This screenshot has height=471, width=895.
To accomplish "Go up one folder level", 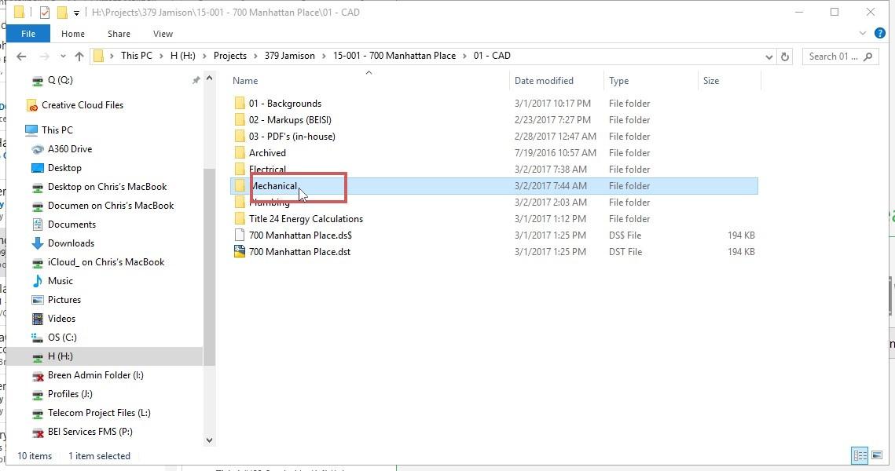I will pyautogui.click(x=79, y=56).
